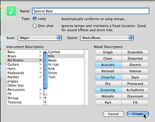The image size is (155, 122).
Task: Click the scroll up arrow in instrument list
Action: 45,97
